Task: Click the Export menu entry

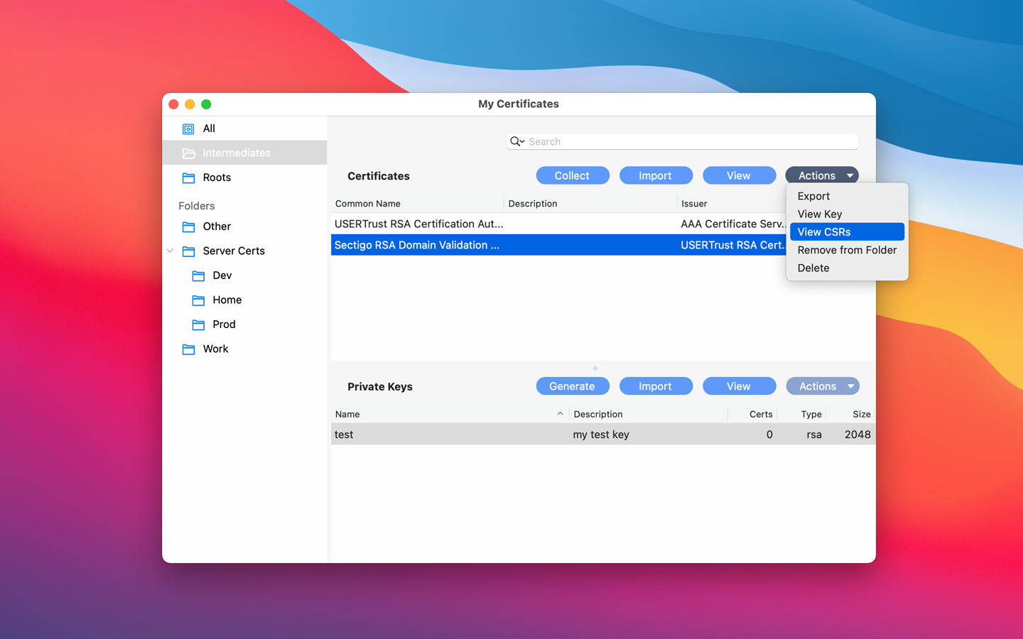Action: coord(813,196)
